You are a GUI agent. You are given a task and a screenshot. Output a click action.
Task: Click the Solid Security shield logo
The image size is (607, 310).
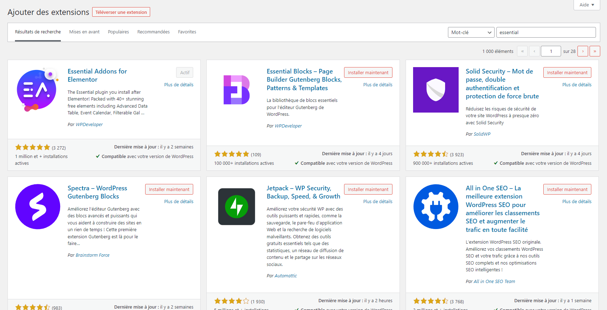(436, 90)
